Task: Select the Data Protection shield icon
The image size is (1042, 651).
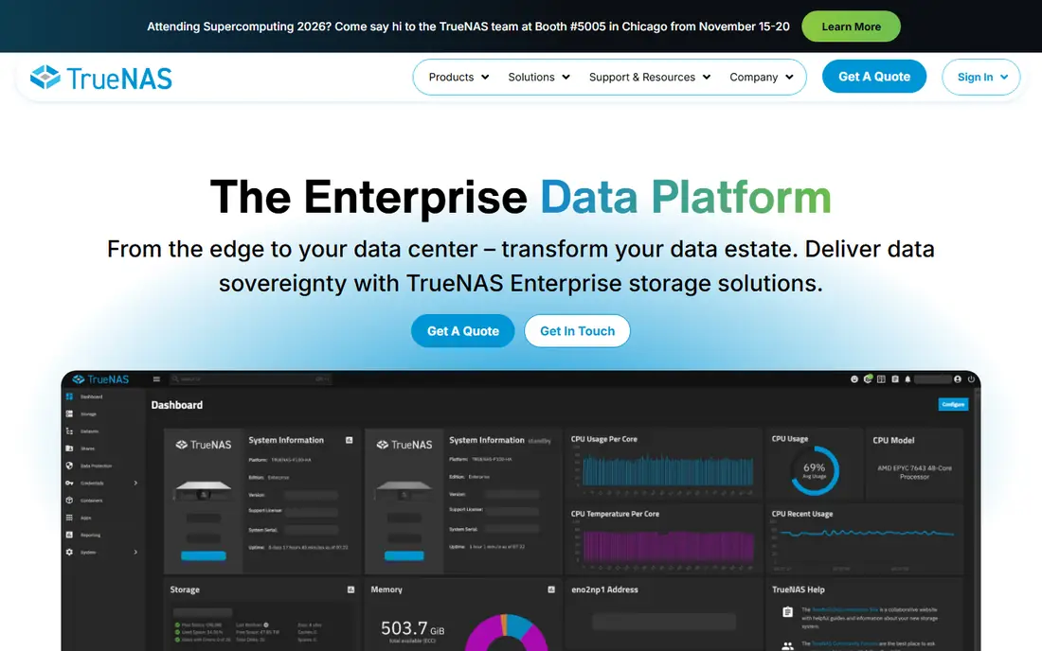Action: pos(69,466)
